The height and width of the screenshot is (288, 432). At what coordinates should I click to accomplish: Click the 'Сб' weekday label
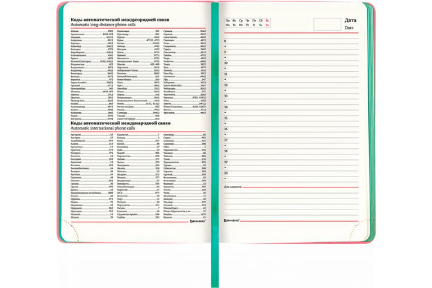pos(261,21)
